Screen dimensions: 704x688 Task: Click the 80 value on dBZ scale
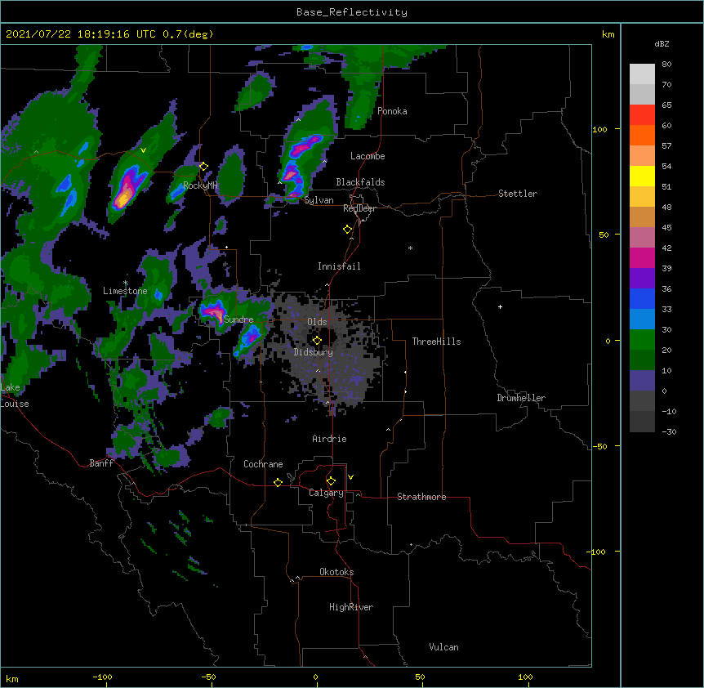tap(666, 65)
